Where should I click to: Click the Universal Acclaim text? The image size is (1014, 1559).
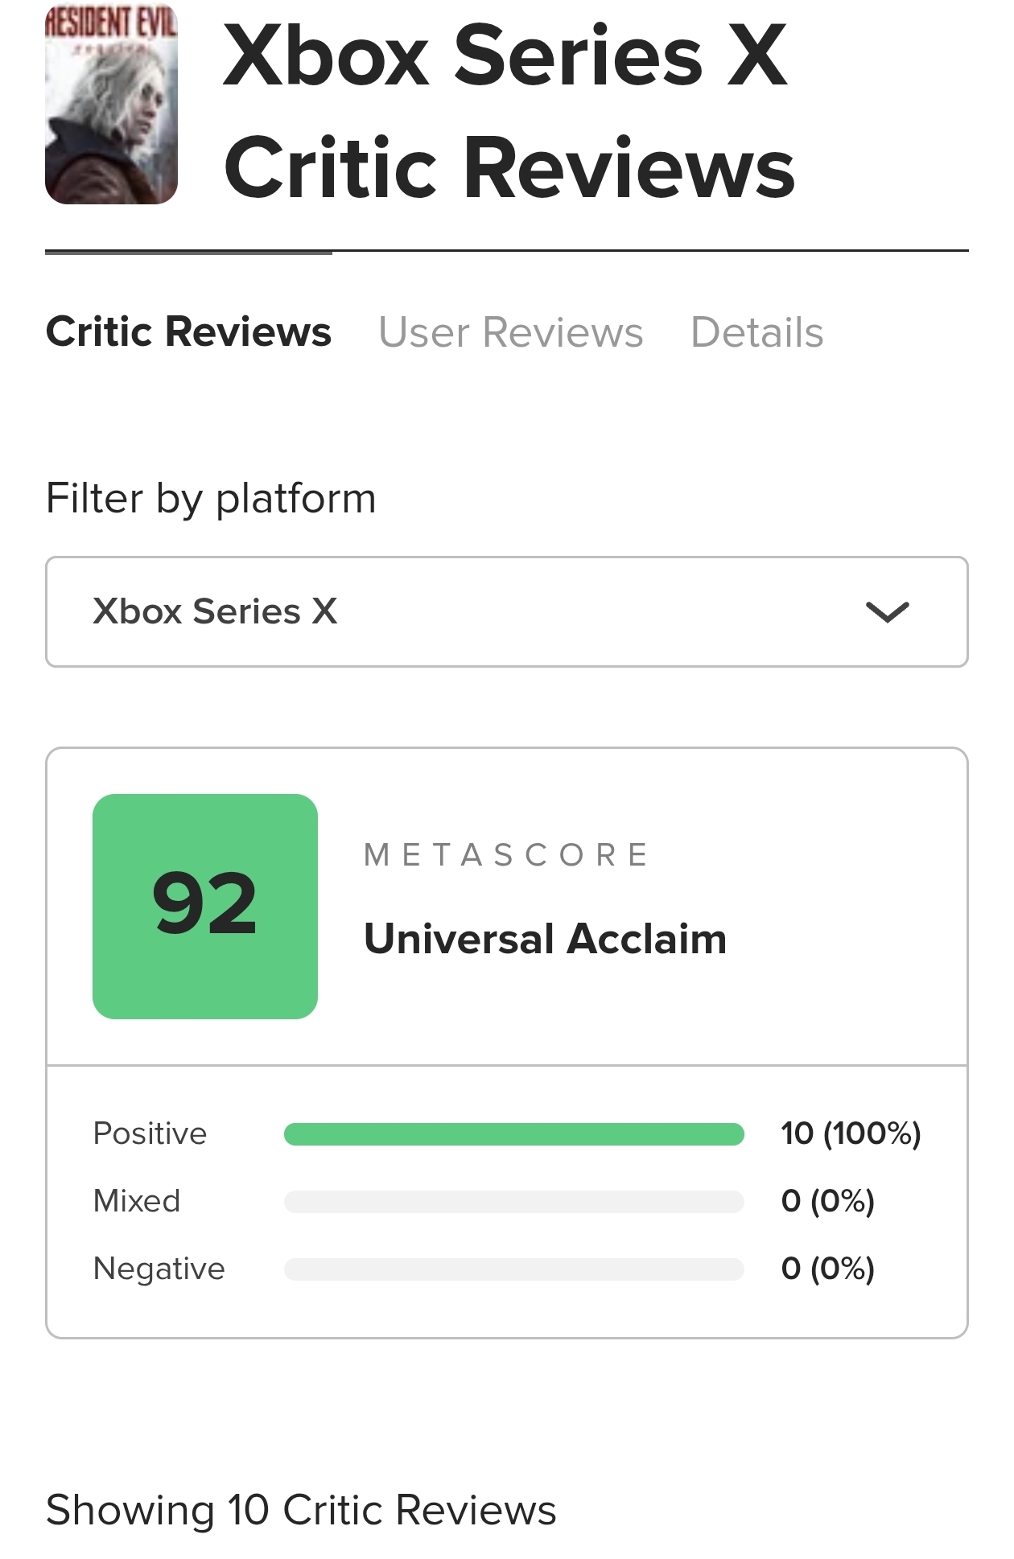545,939
